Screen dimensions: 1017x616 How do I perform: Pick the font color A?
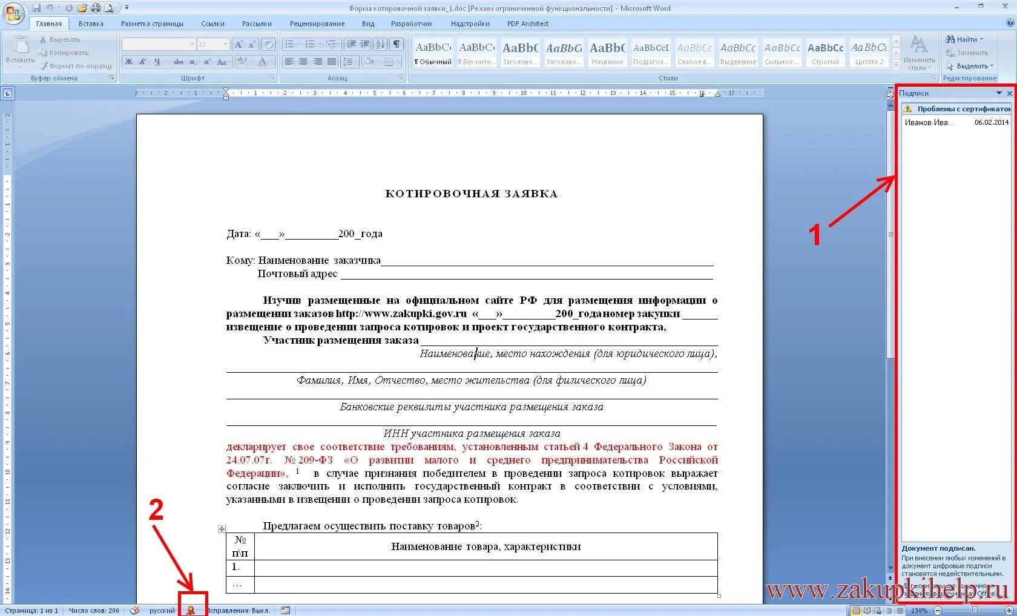coord(264,62)
